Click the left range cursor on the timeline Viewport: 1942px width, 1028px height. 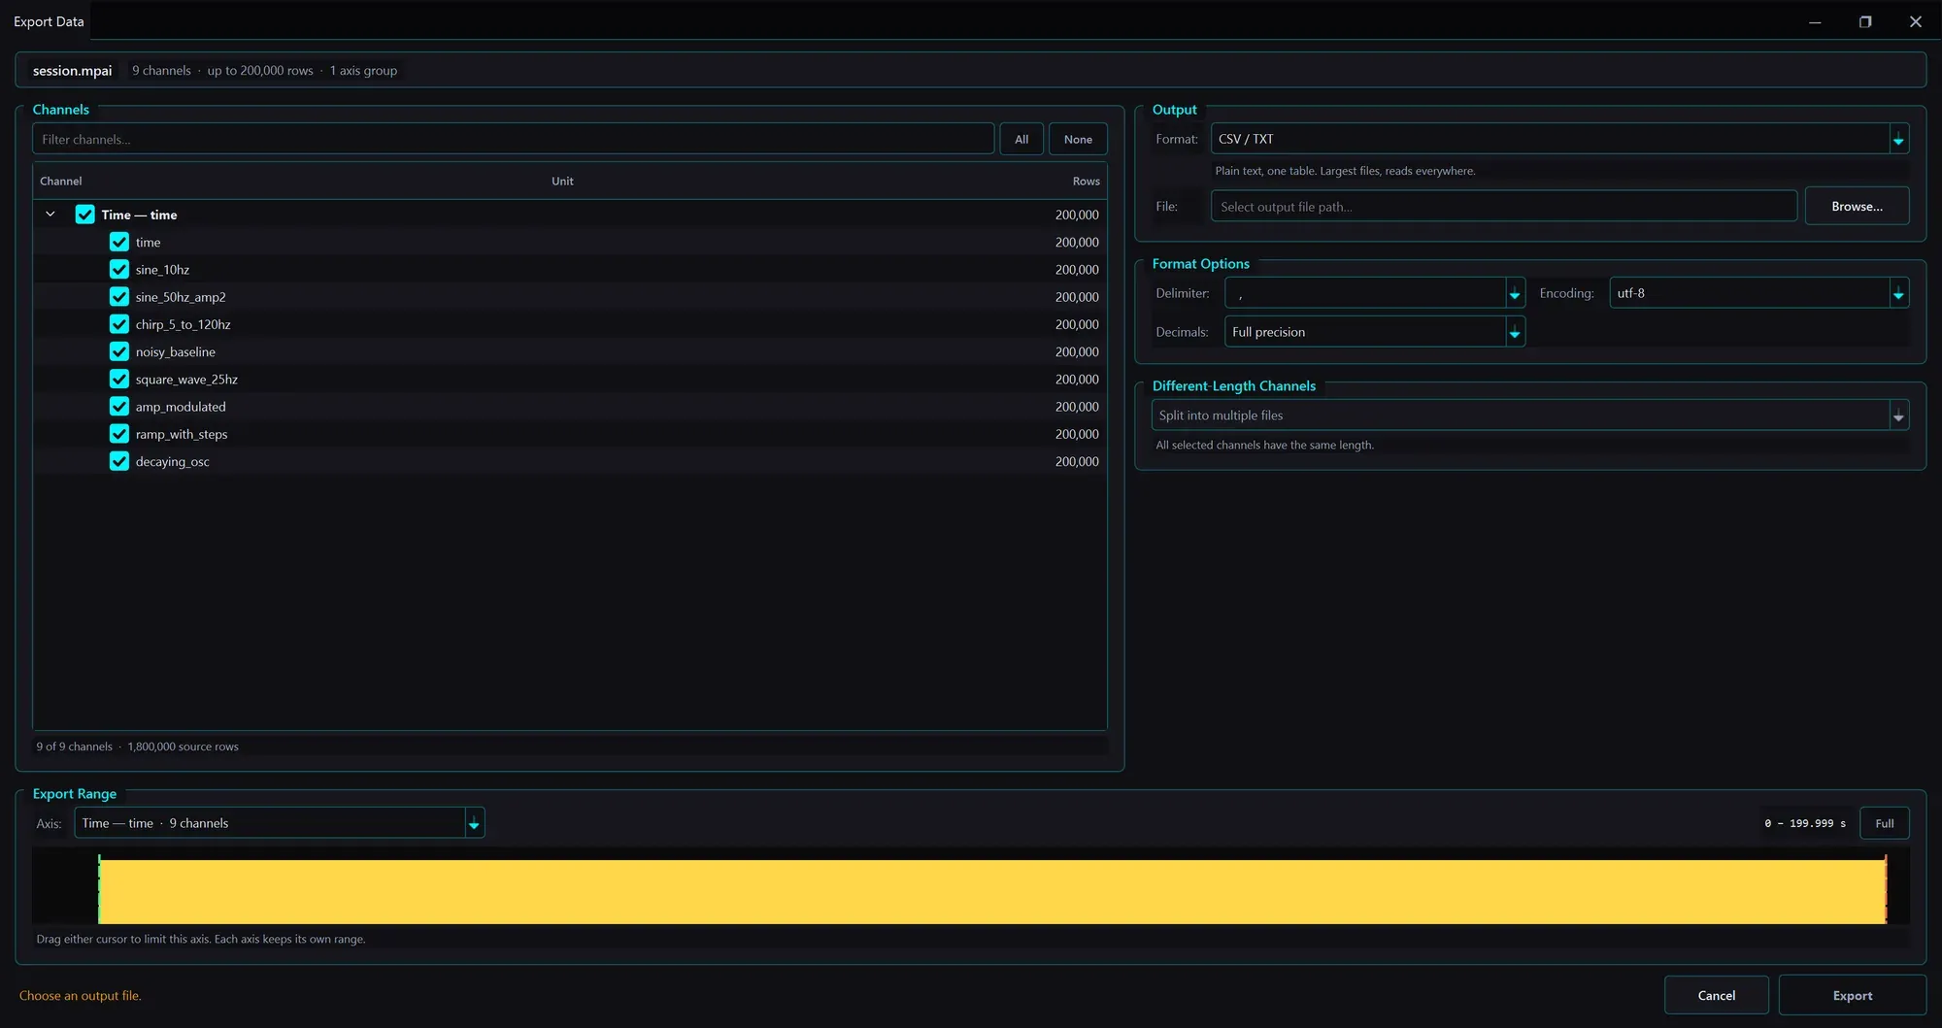tap(99, 889)
